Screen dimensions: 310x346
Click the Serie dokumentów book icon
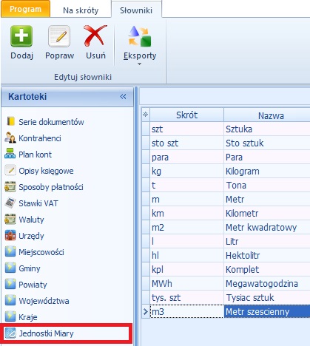10,121
